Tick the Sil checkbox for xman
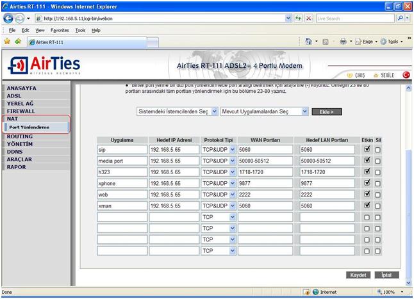 (x=377, y=206)
